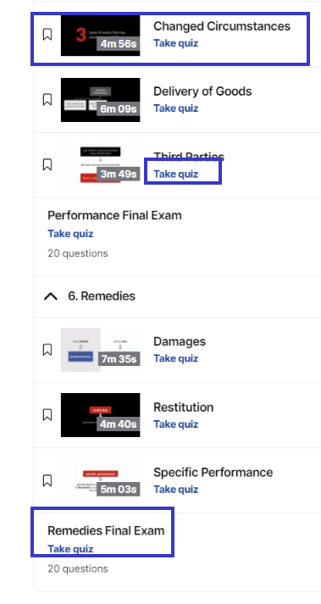Image resolution: width=321 pixels, height=604 pixels.
Task: Play the Delivery of Goods video thumbnail
Action: [101, 100]
